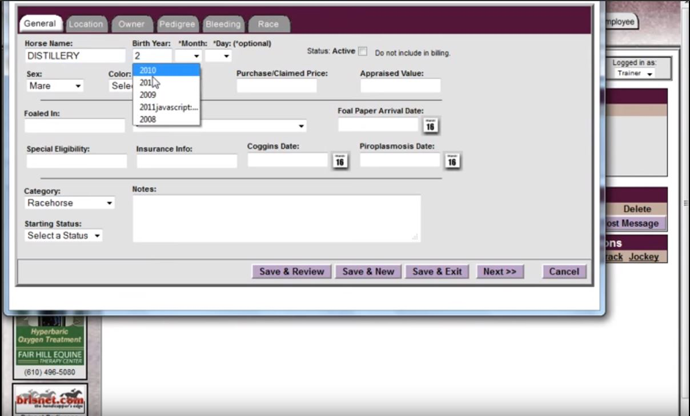Click the Save & New button
The image size is (690, 416).
tap(368, 272)
